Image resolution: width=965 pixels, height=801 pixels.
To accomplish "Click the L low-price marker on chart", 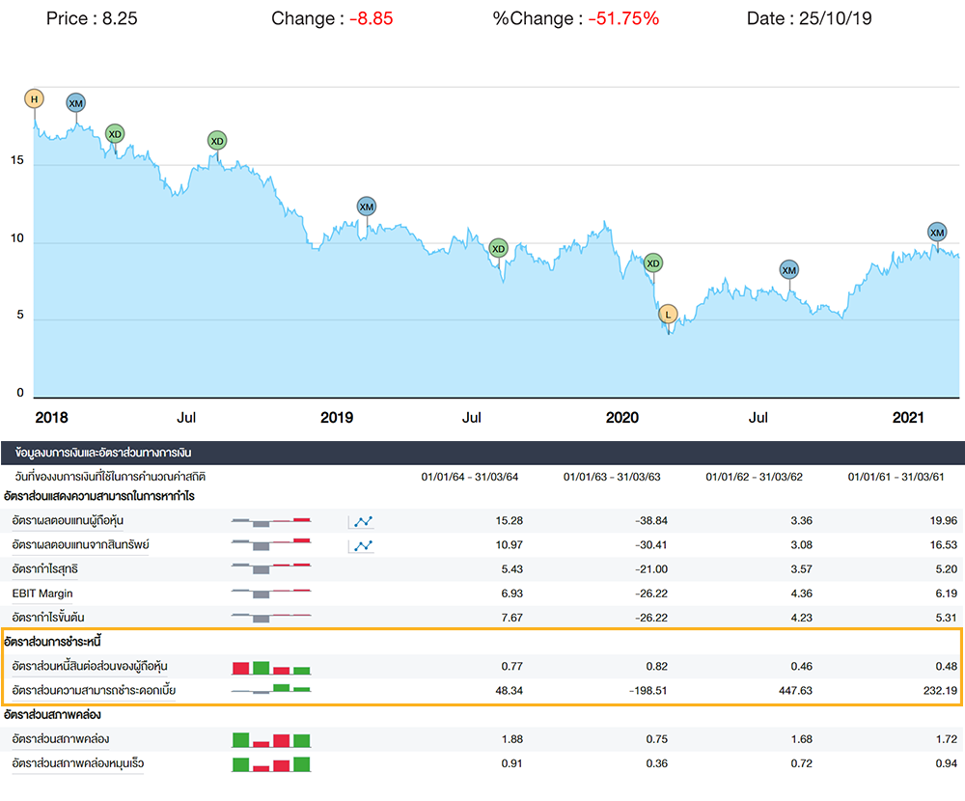I will coord(667,314).
